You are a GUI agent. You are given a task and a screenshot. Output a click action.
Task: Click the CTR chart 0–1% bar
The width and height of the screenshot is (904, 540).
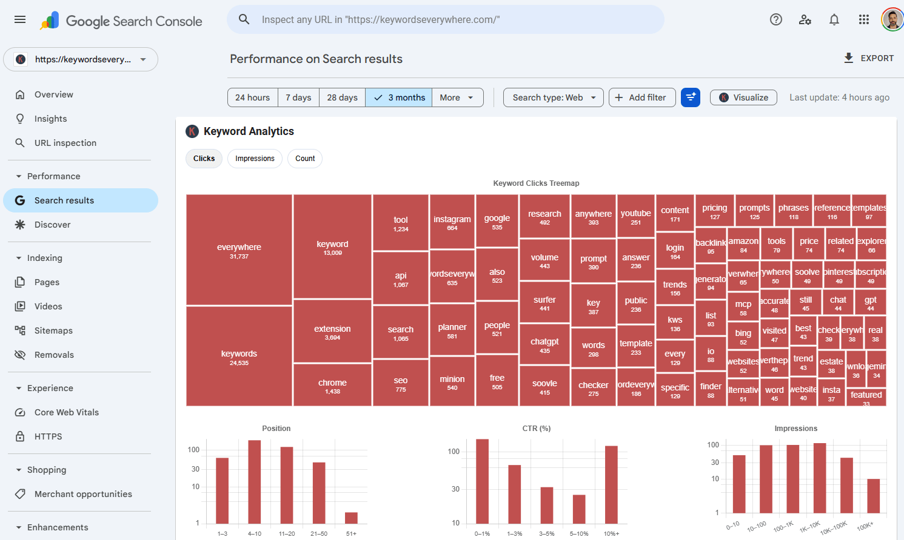(483, 481)
